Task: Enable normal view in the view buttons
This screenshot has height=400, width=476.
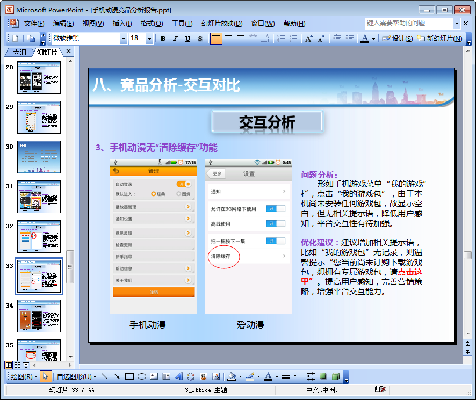Action: (x=9, y=365)
